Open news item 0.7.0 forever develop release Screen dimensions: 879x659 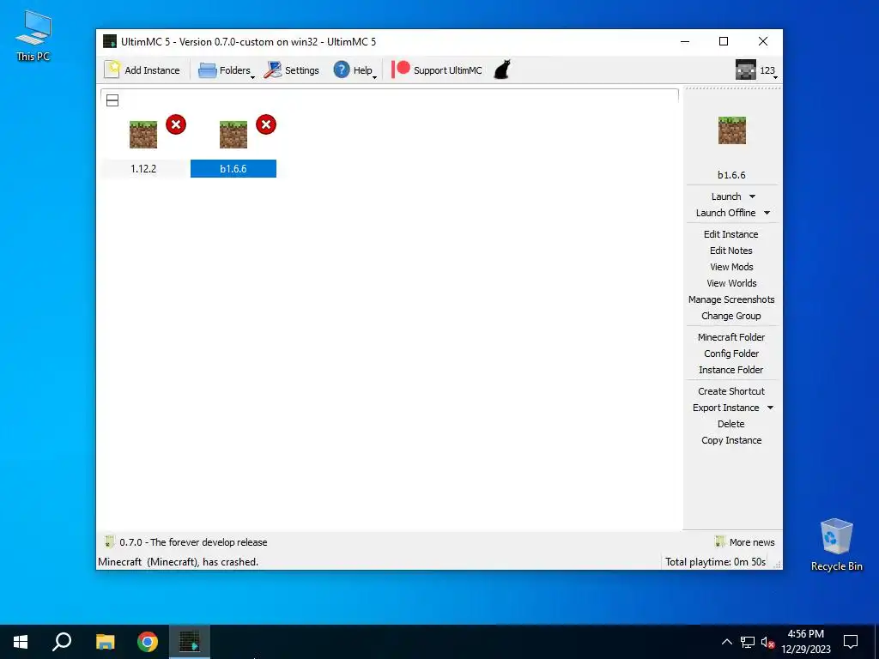[186, 542]
